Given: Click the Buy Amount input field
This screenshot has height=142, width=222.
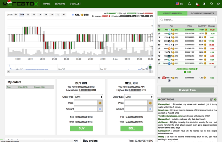Looking at the screenshot, I should 85,109.
